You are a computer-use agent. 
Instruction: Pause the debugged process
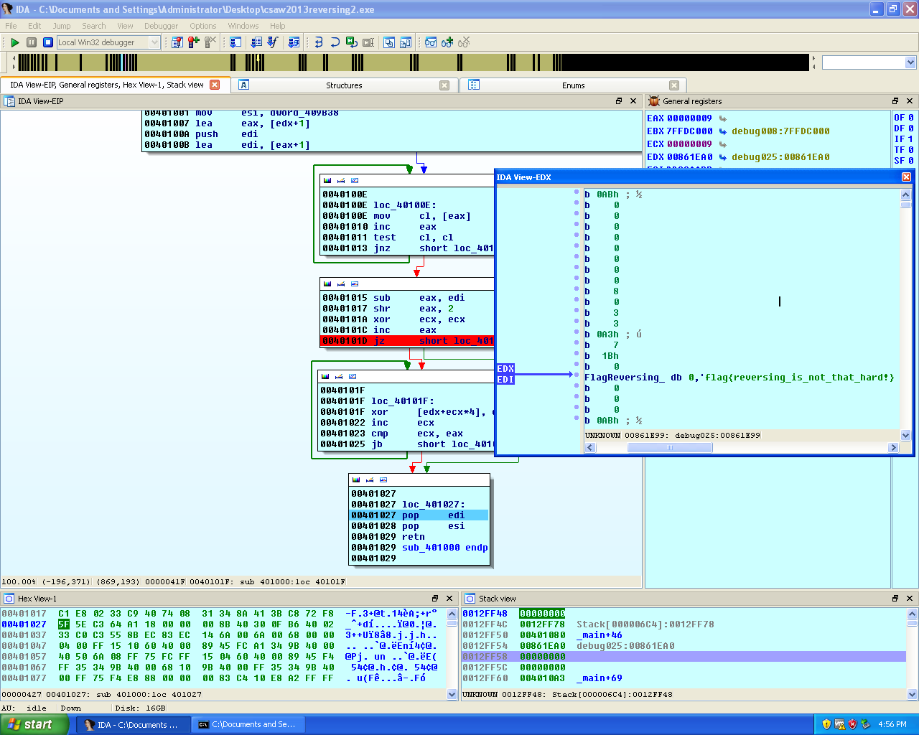(x=32, y=42)
